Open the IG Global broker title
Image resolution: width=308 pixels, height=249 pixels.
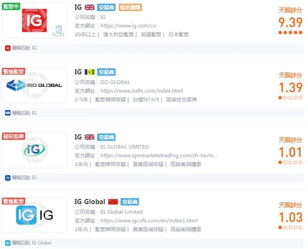90,202
